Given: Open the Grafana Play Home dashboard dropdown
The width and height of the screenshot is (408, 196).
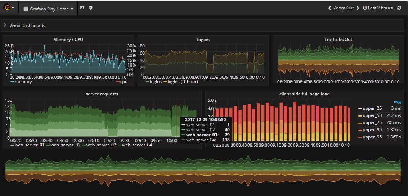Looking at the screenshot, I should click(48, 9).
